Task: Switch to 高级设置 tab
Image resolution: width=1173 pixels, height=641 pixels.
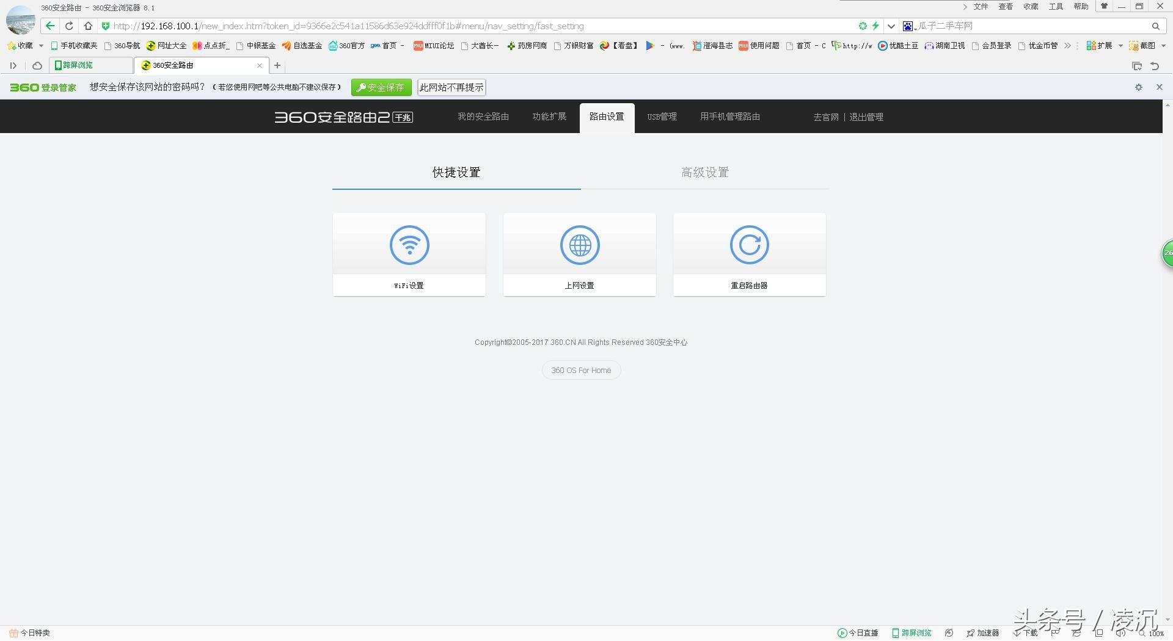Action: coord(705,172)
